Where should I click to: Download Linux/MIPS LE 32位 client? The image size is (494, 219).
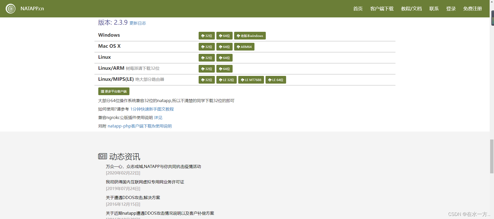226,80
